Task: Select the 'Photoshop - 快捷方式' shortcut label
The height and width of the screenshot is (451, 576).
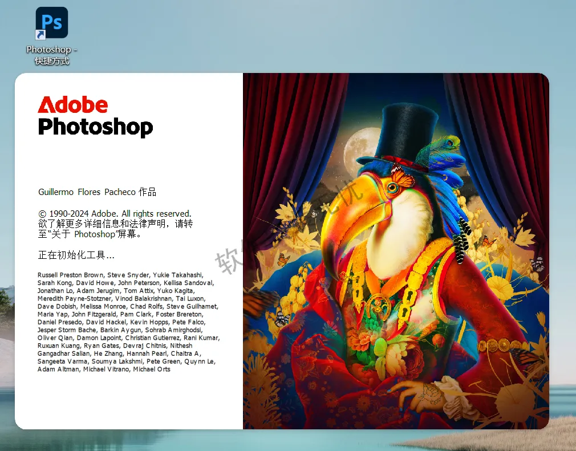Action: click(x=52, y=55)
